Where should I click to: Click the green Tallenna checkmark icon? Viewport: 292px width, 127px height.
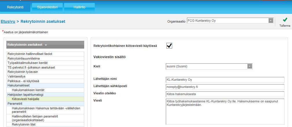pos(285,20)
